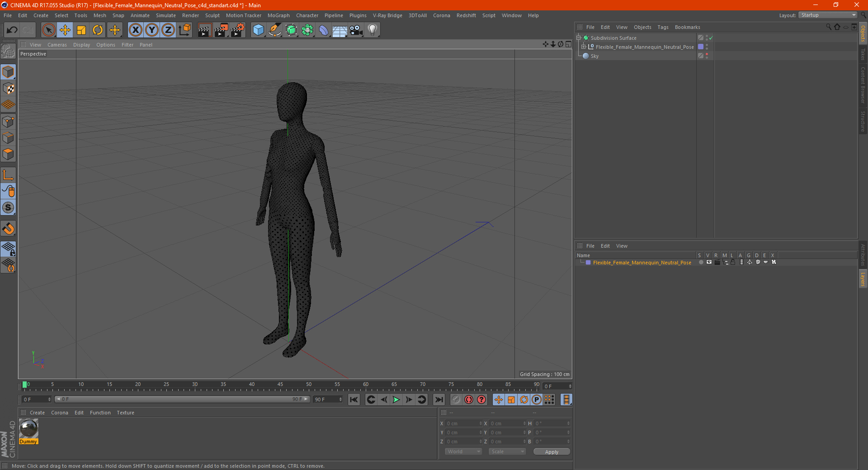Toggle Subdivision Surface green checkmark
This screenshot has width=868, height=470.
[x=711, y=38]
